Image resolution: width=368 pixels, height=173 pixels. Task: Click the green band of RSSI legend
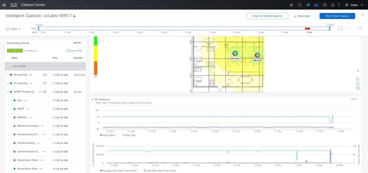(x=95, y=41)
